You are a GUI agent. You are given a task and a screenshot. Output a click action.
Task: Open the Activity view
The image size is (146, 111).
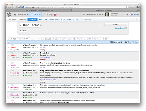pos(48,14)
